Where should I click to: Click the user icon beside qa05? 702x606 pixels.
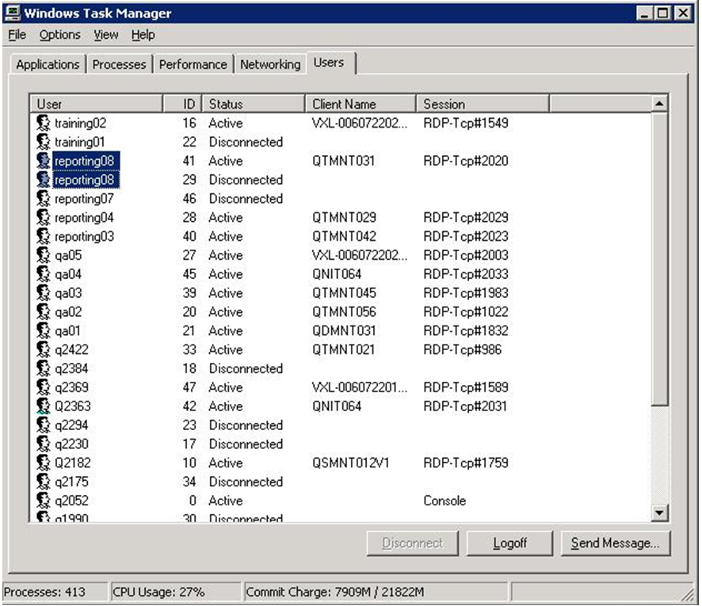point(44,255)
